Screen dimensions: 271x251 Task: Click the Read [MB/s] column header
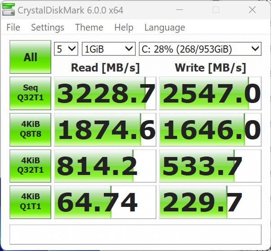click(x=105, y=67)
